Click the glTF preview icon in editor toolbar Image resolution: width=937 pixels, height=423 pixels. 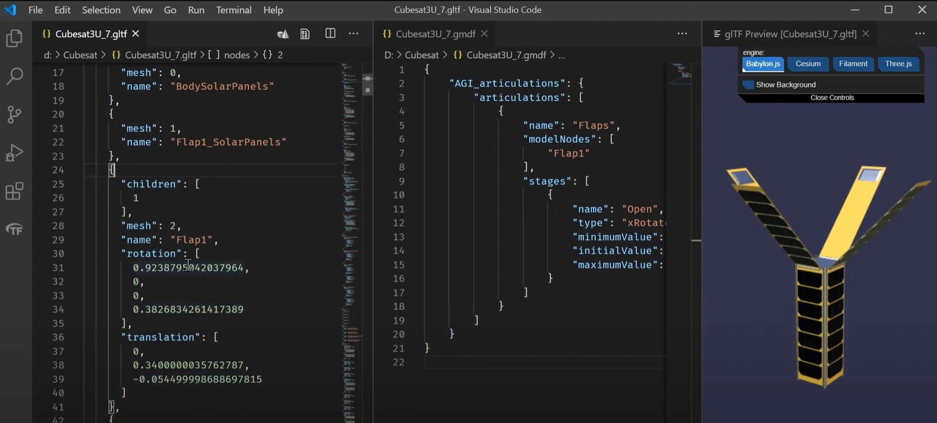(x=283, y=34)
